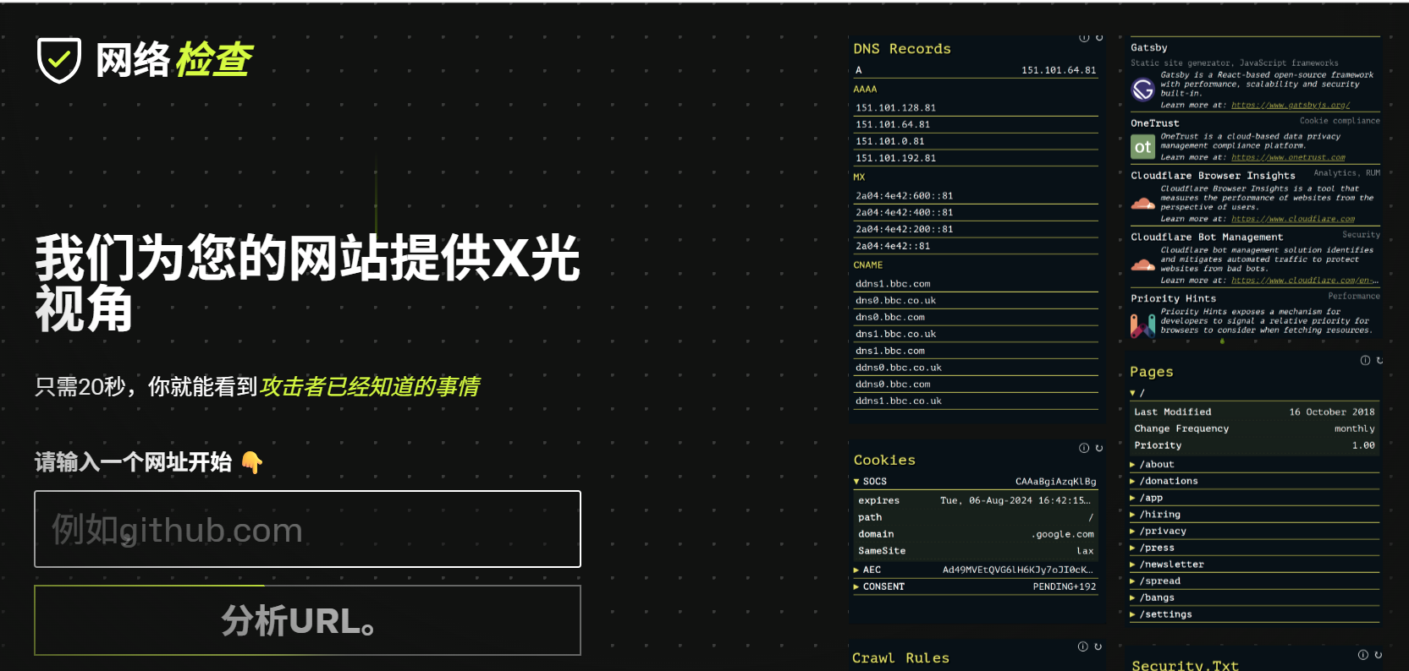
Task: Expand the /bangs page entry
Action: point(1132,597)
